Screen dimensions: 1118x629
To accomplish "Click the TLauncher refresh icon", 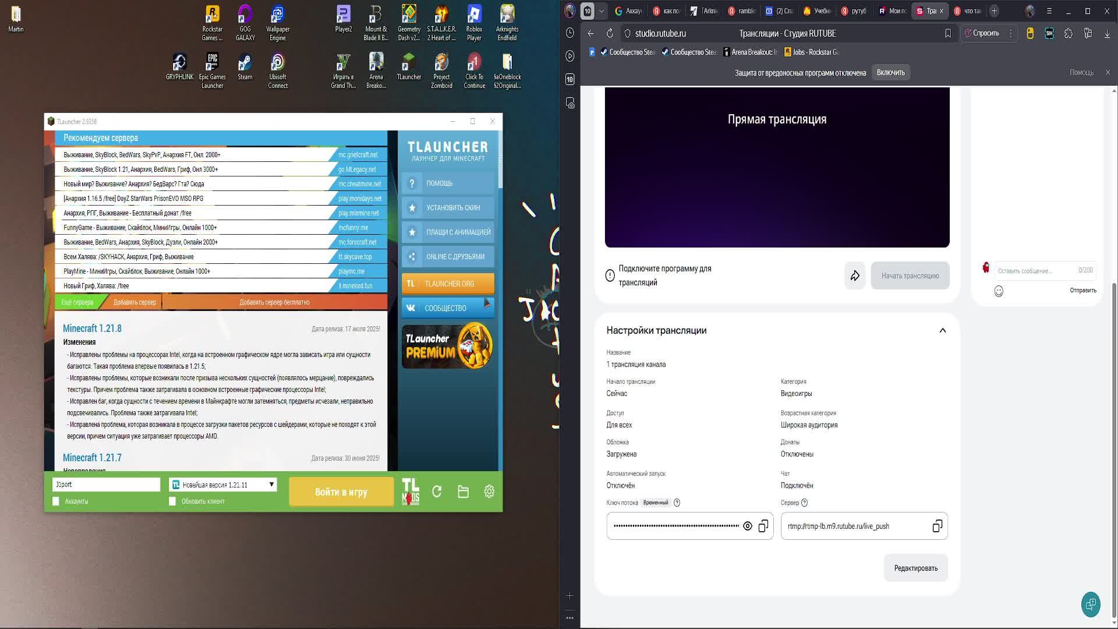I will point(437,492).
